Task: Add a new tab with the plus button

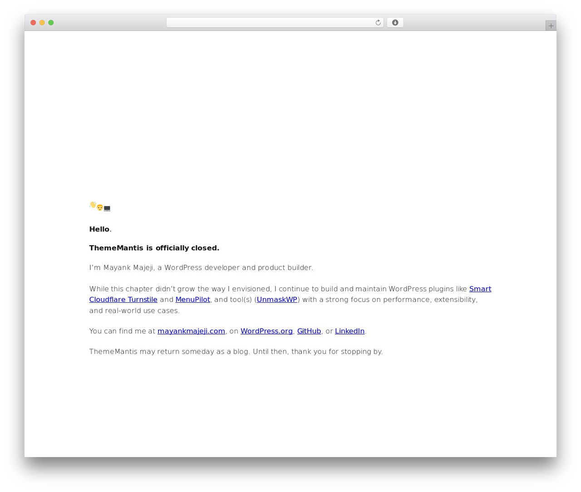Action: [x=551, y=26]
